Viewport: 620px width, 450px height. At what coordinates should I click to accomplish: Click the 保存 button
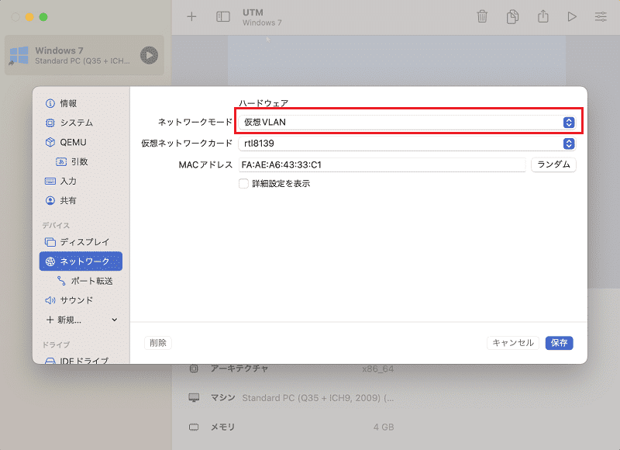559,343
